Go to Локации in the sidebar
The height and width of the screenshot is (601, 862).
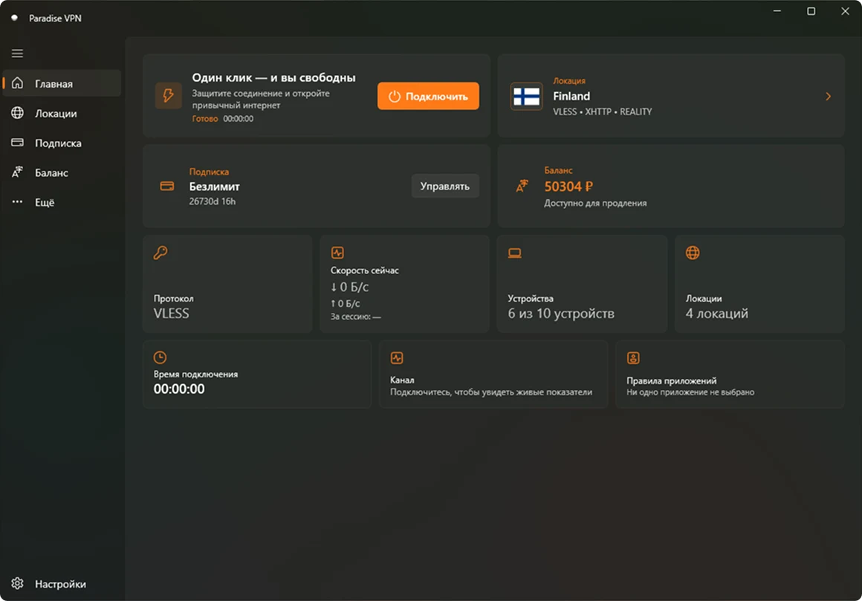(x=62, y=113)
